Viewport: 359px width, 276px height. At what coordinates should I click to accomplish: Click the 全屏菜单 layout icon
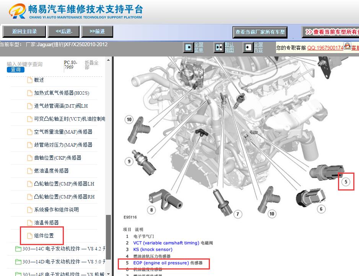(188, 47)
